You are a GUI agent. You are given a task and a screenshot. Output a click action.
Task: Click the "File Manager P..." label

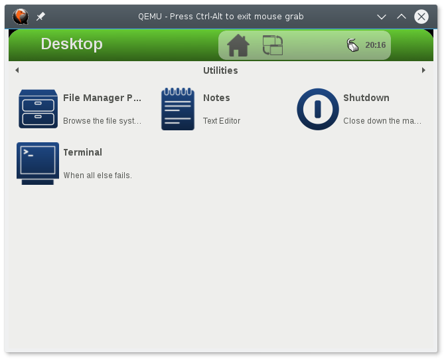click(102, 98)
